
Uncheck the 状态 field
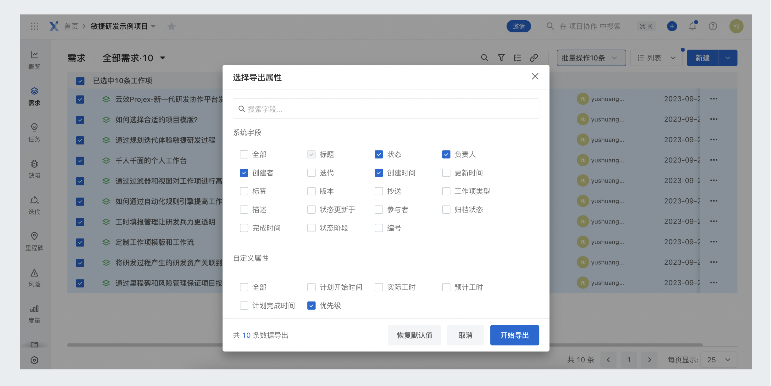tap(379, 154)
